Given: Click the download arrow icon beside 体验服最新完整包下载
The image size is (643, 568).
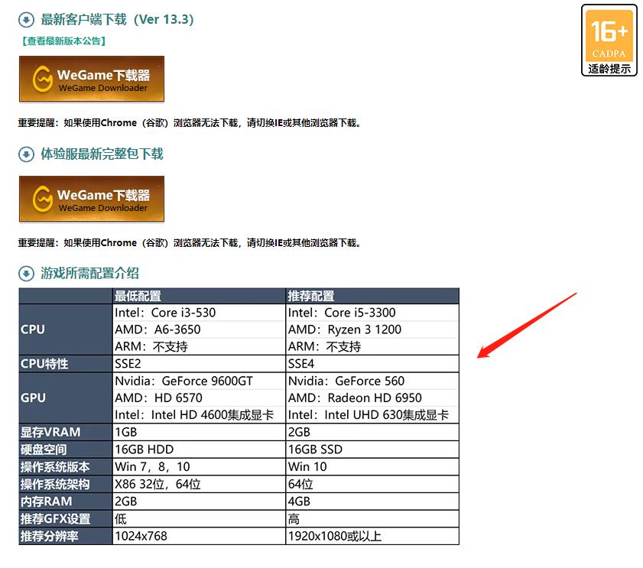Looking at the screenshot, I should [x=26, y=154].
